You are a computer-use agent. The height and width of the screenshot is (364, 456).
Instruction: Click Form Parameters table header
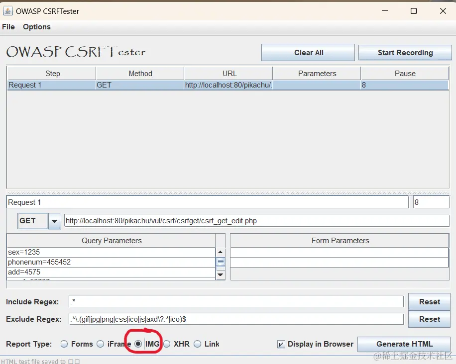pyautogui.click(x=340, y=241)
